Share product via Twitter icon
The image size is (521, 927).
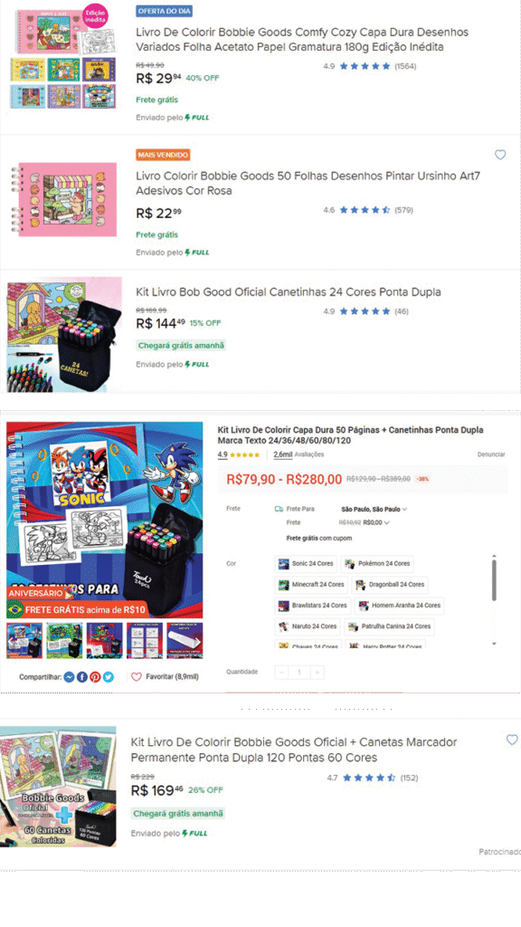click(109, 677)
